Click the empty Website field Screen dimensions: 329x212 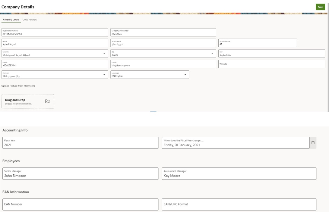(272, 64)
